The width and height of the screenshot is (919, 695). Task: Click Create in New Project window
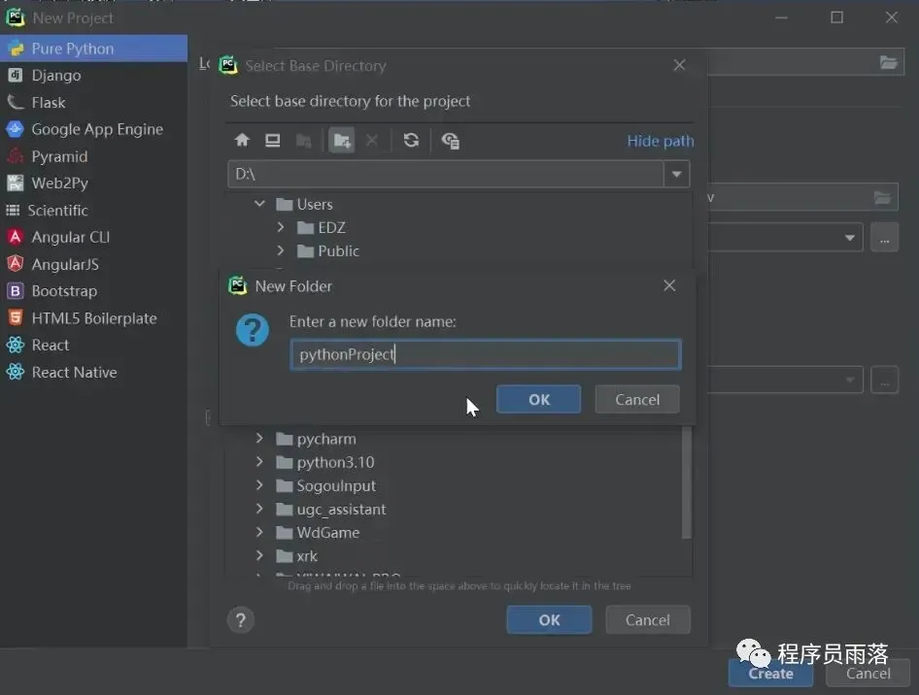click(x=770, y=674)
